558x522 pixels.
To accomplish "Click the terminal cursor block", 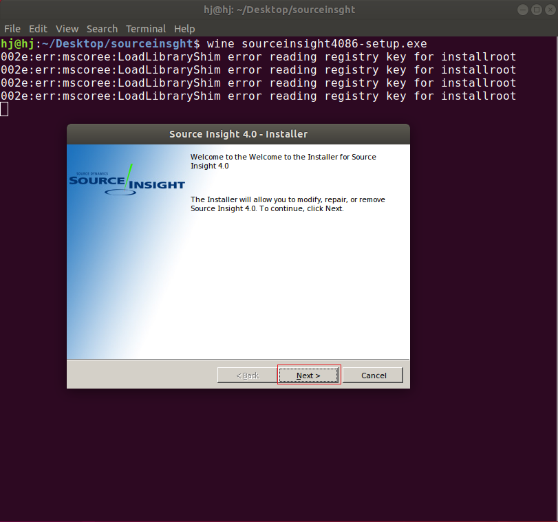I will [x=5, y=109].
